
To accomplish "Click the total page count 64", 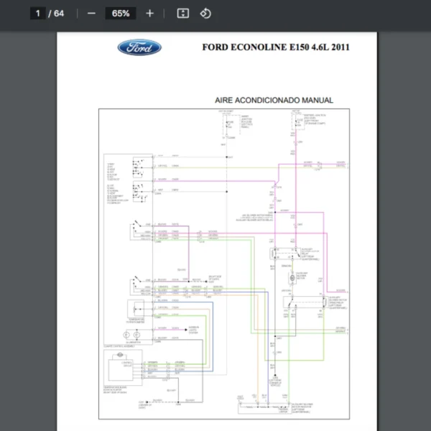I will [59, 13].
